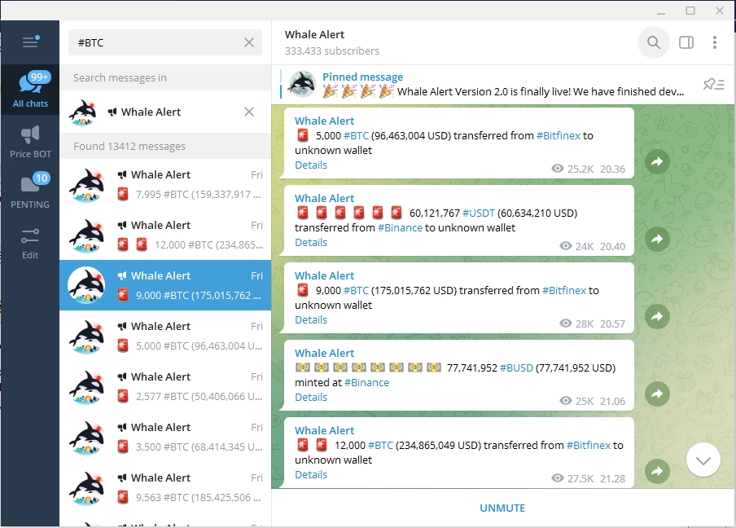Remove Whale Alert search filter
The height and width of the screenshot is (528, 736).
coord(249,112)
